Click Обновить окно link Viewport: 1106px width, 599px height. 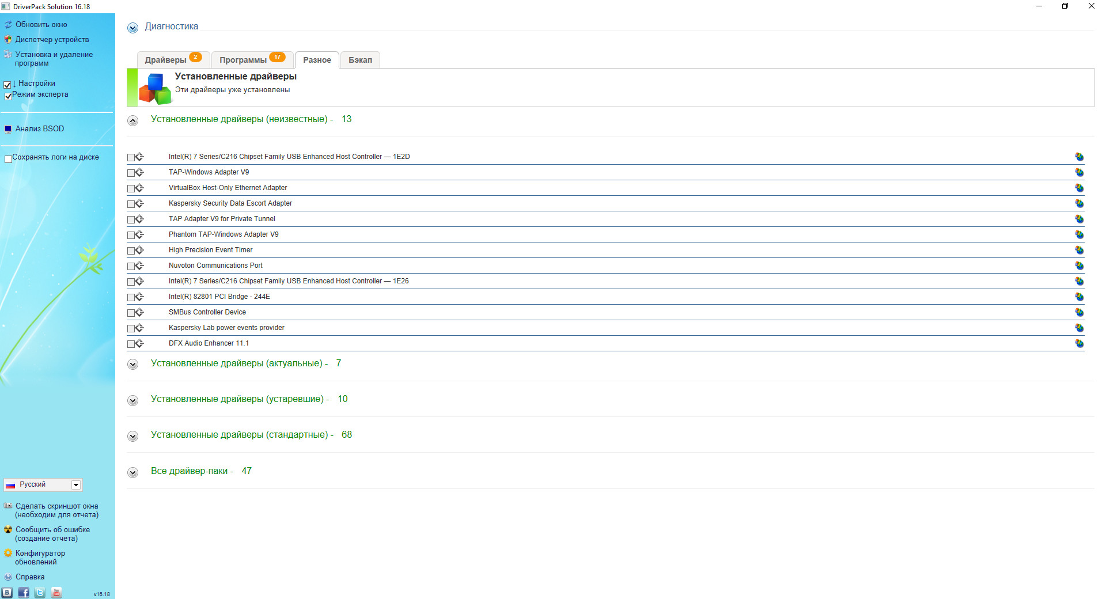pos(41,25)
